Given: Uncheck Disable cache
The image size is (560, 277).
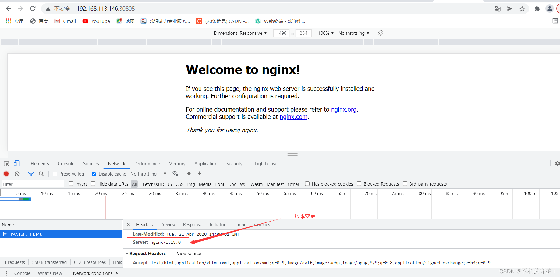Looking at the screenshot, I should coord(94,174).
